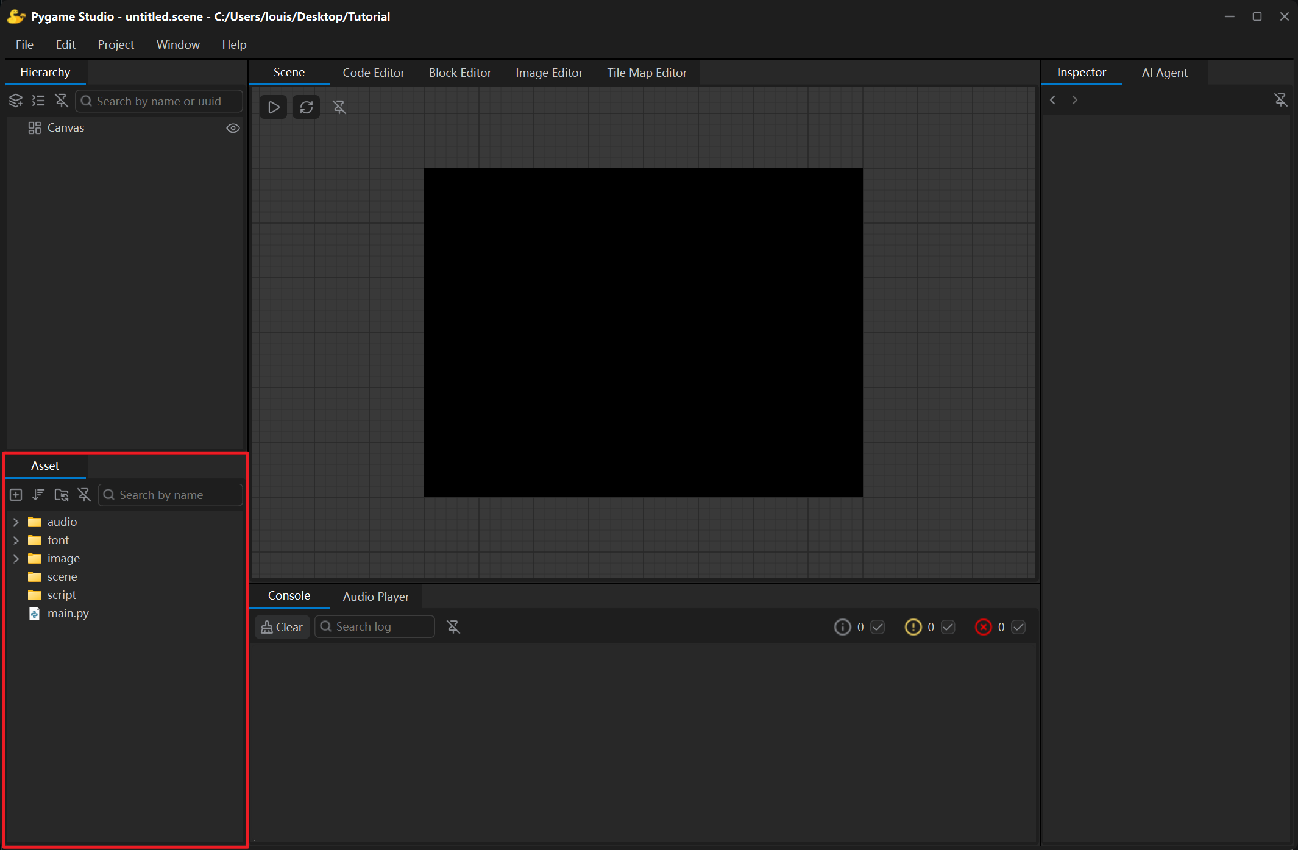The image size is (1298, 850).
Task: Open the asset folder browse icon
Action: pos(62,495)
